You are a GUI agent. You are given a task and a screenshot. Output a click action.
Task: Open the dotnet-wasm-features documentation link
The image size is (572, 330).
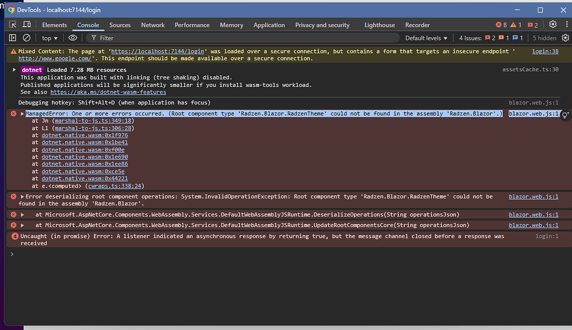coord(108,92)
